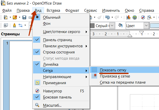Select the Обычный view mode
This screenshot has height=110, width=159.
coord(61,17)
